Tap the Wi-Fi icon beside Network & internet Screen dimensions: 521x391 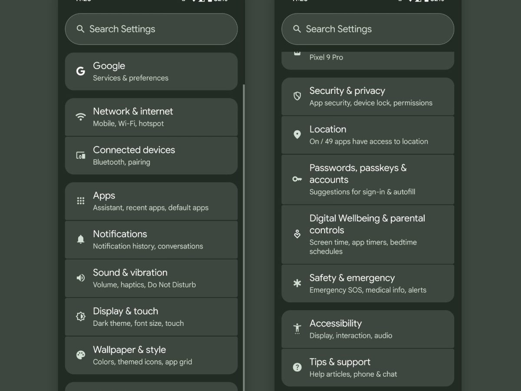80,117
